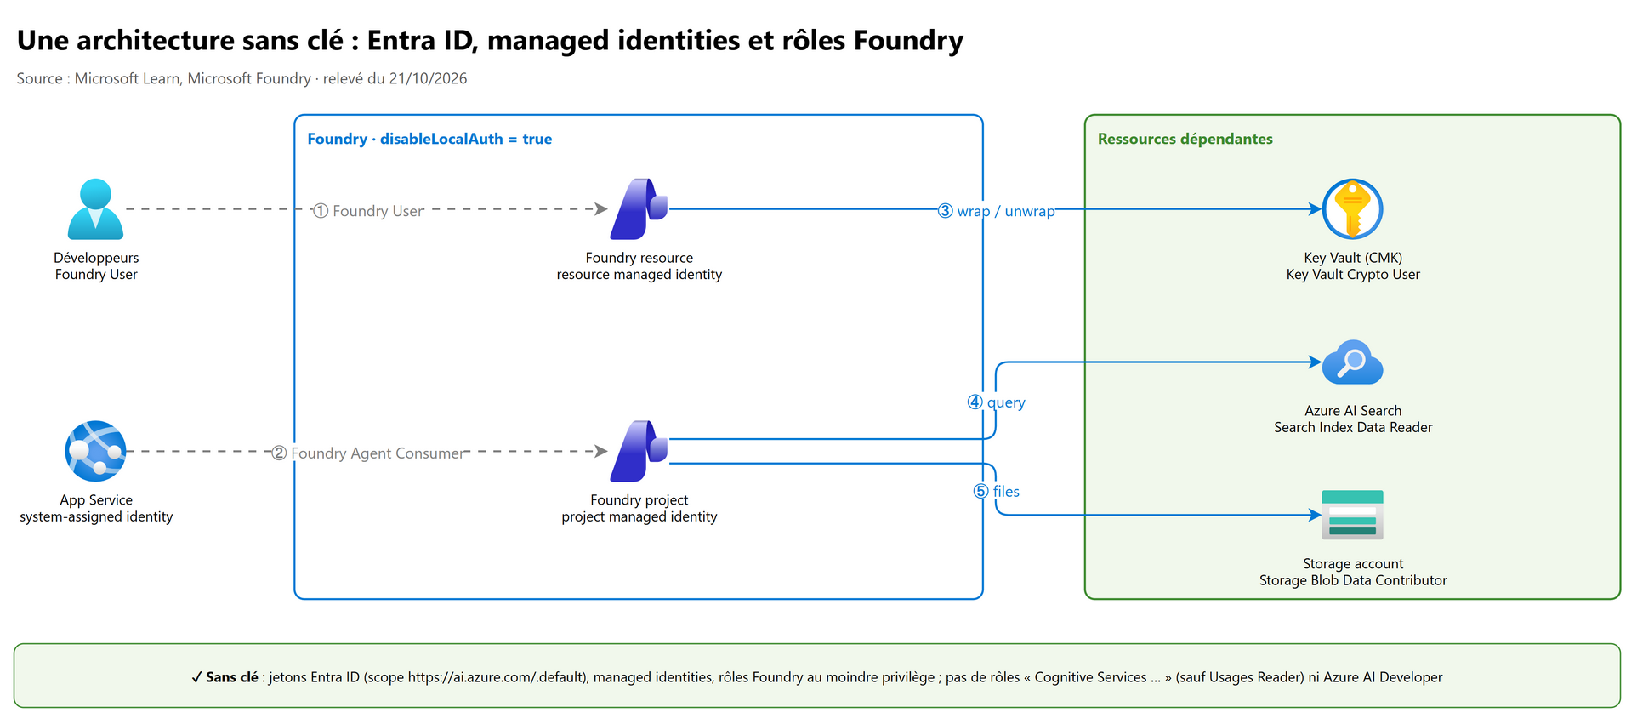
Task: Select the 'Storage Blob Data Contributor' role text
Action: pyautogui.click(x=1353, y=580)
